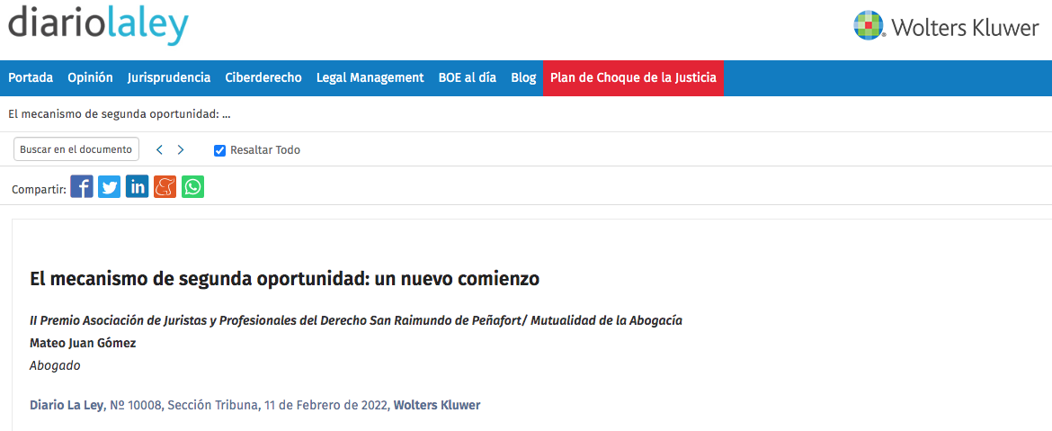
Task: Click the article title El mecanismo de segunda oportunidad
Action: [284, 279]
